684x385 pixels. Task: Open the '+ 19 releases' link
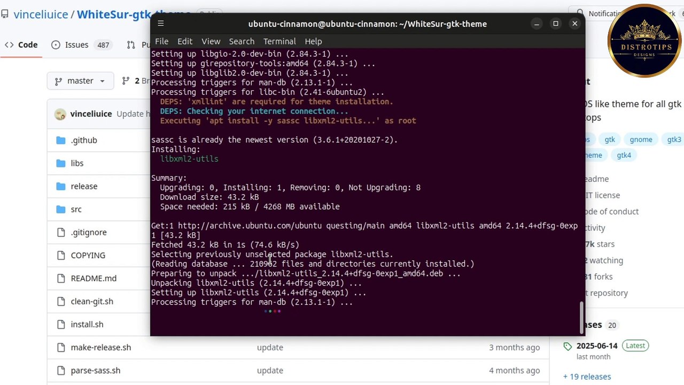coord(587,376)
